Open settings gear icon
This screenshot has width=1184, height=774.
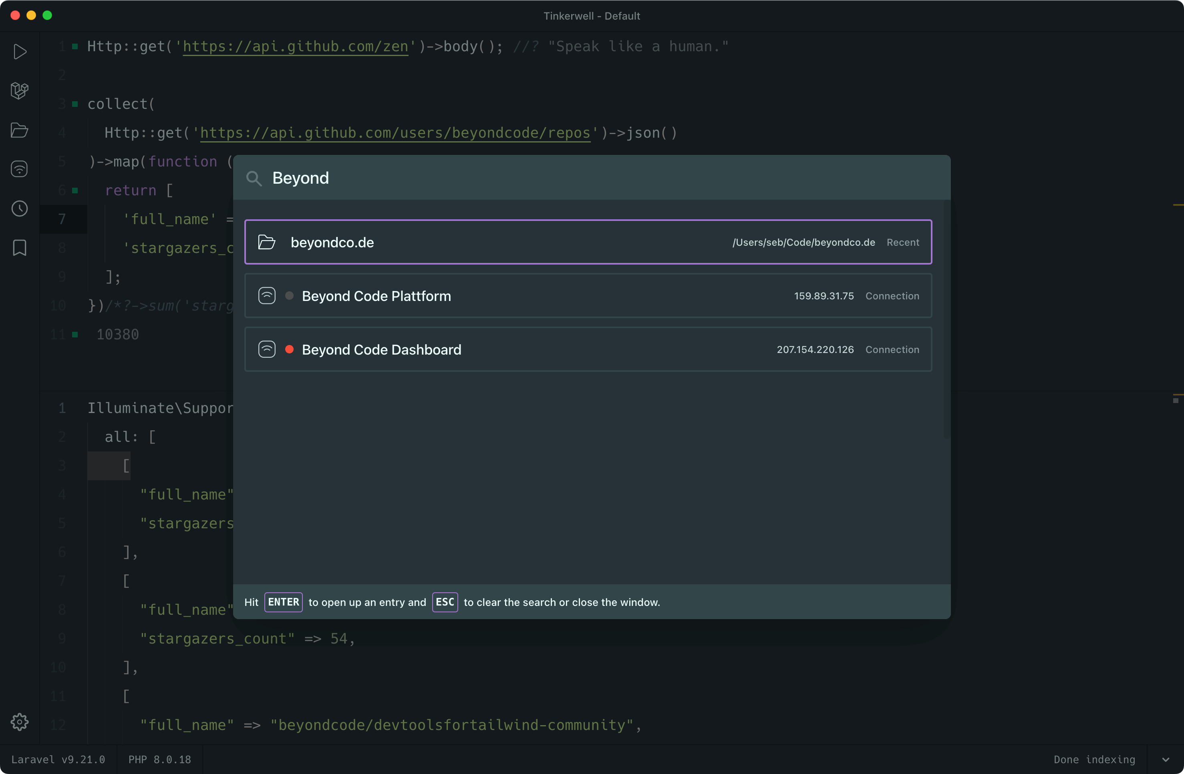[19, 722]
